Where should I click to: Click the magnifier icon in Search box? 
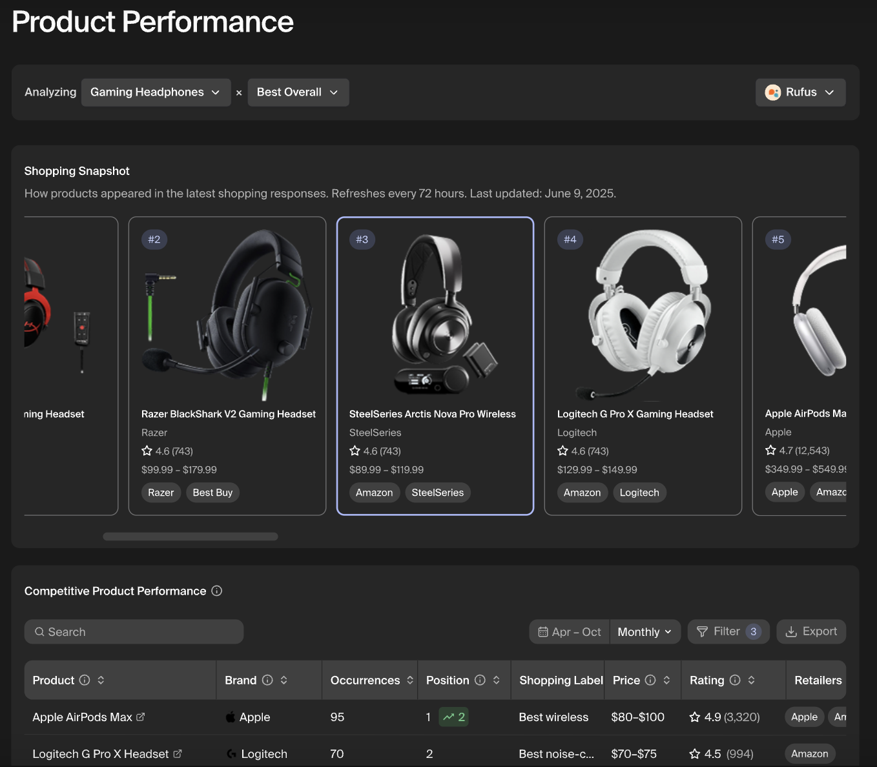click(39, 632)
